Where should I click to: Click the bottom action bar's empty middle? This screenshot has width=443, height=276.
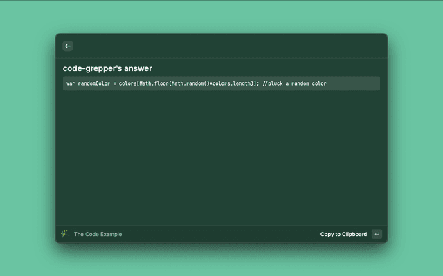point(221,234)
